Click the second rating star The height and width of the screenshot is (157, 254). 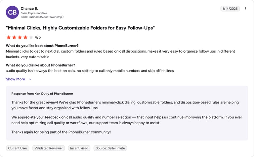click(x=14, y=37)
